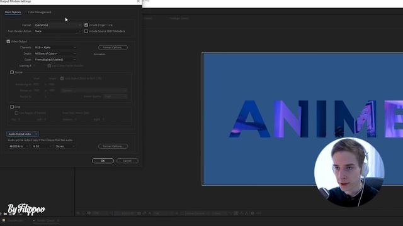The image size is (403, 226).
Task: Click the audio output note text
Action: (x=40, y=140)
